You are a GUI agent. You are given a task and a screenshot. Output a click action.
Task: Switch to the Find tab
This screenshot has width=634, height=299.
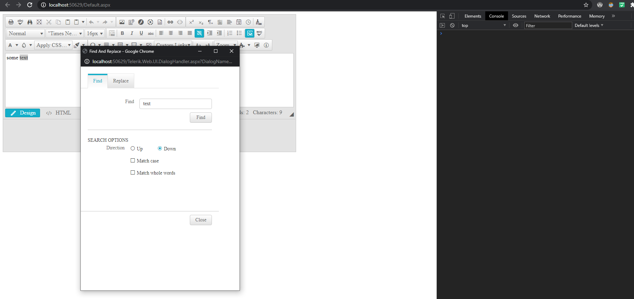[98, 81]
